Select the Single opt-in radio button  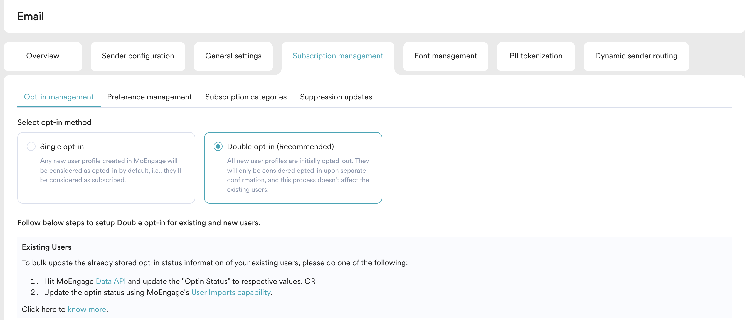click(x=31, y=146)
